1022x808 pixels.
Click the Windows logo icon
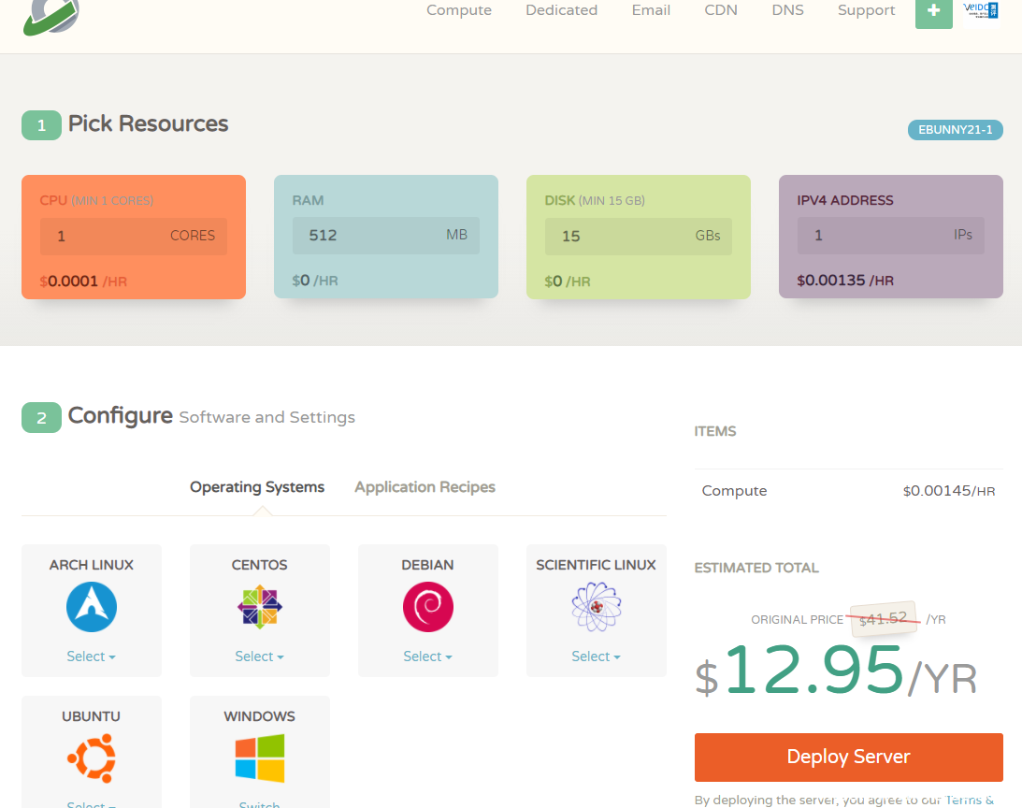(x=260, y=757)
